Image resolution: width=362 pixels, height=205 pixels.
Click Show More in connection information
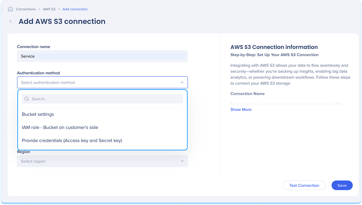coord(241,110)
